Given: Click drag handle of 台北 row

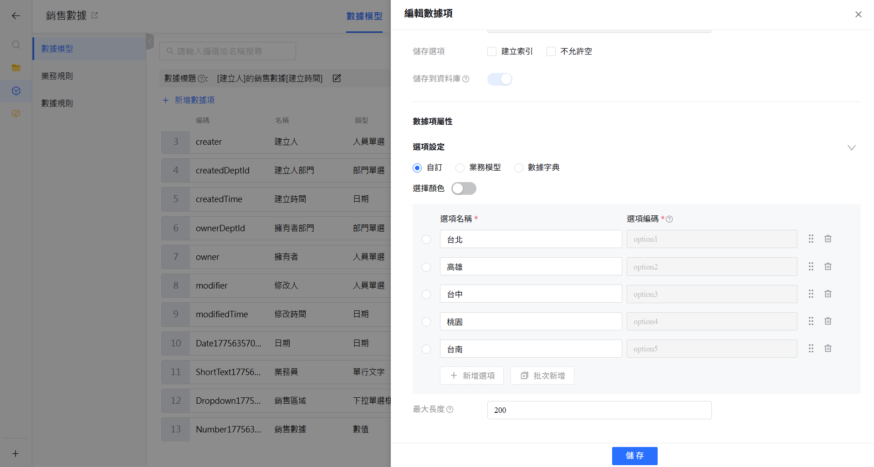Looking at the screenshot, I should pos(811,239).
